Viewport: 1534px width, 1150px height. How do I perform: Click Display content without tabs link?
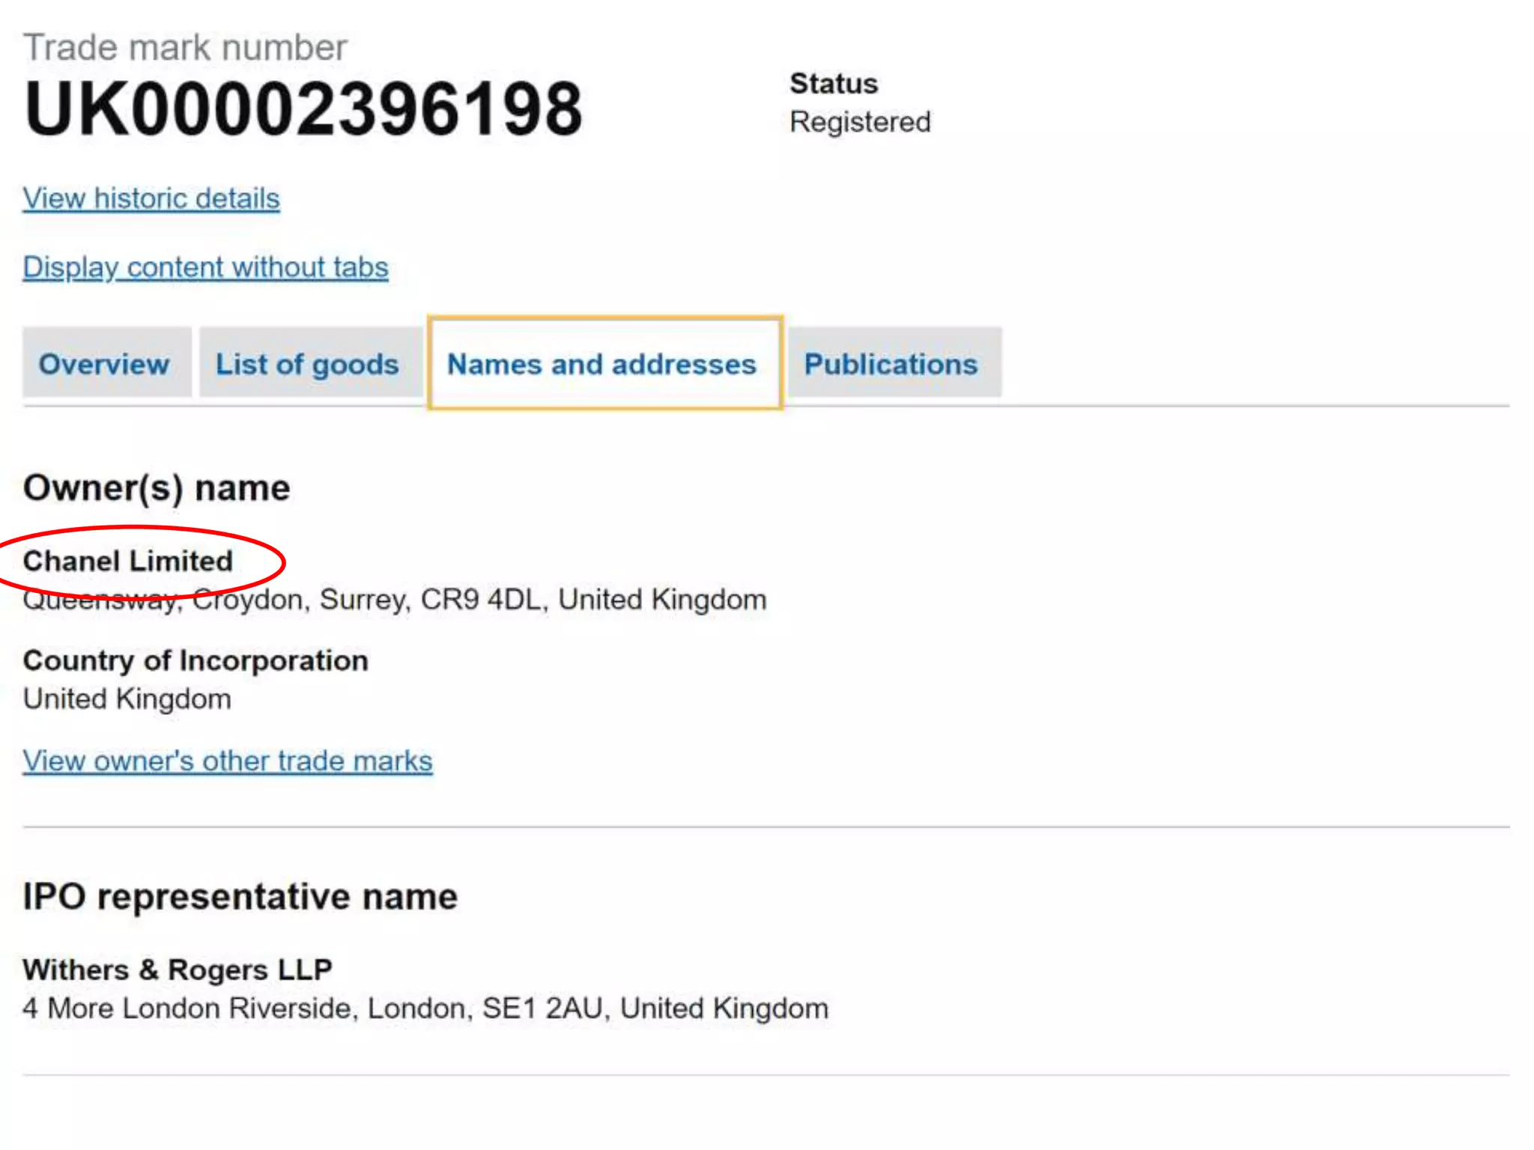(205, 268)
